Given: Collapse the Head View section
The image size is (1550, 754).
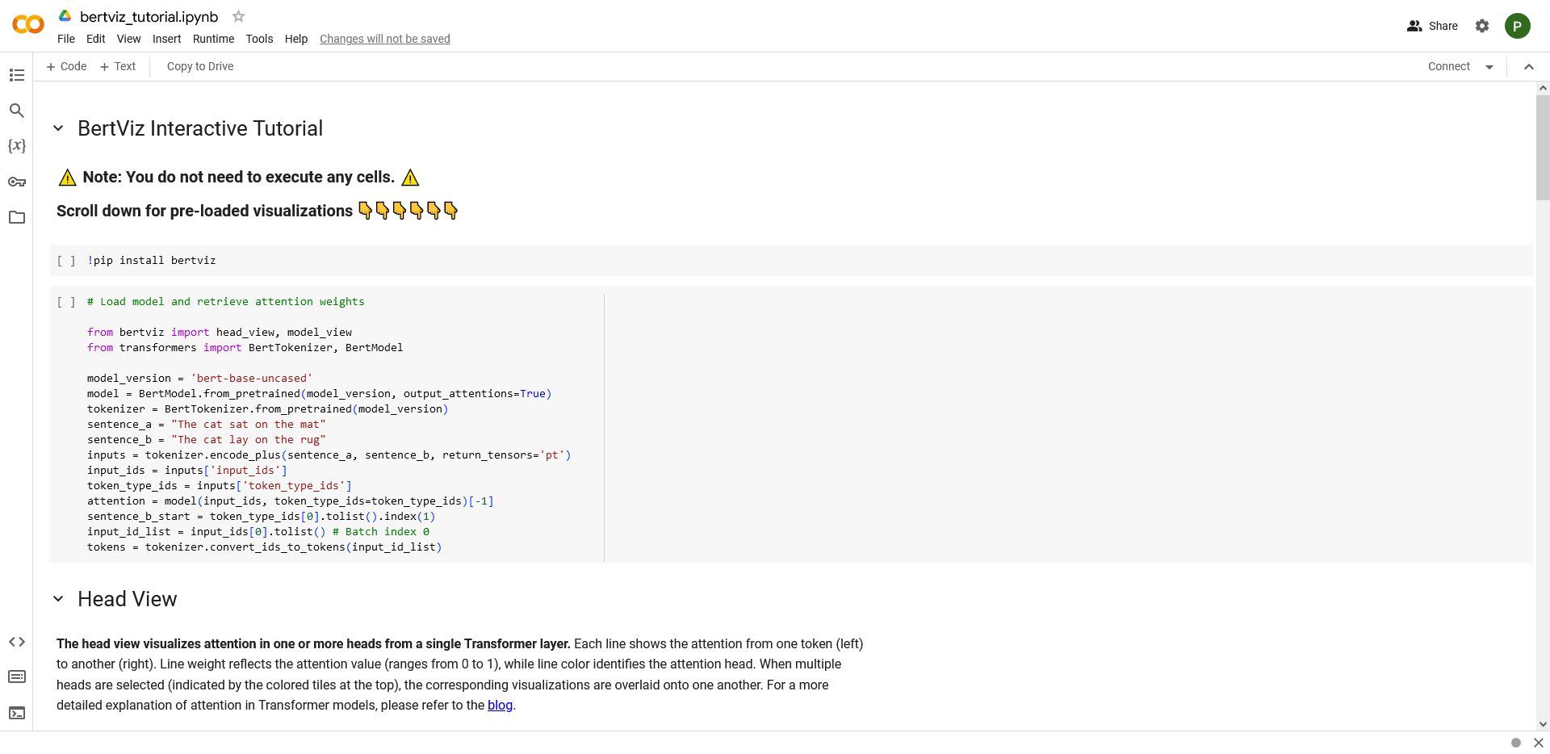Looking at the screenshot, I should coord(58,599).
